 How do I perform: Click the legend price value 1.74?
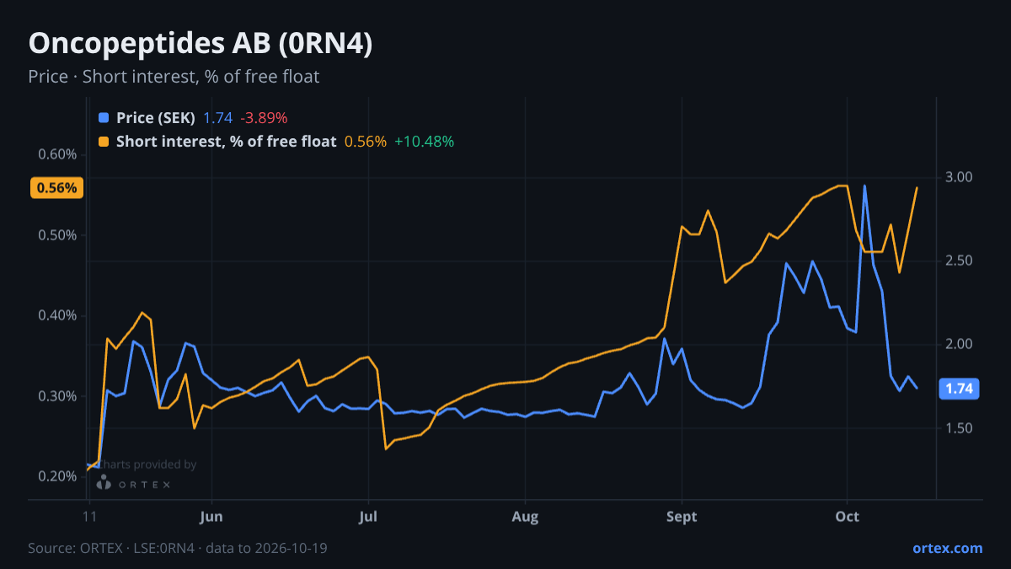click(217, 118)
